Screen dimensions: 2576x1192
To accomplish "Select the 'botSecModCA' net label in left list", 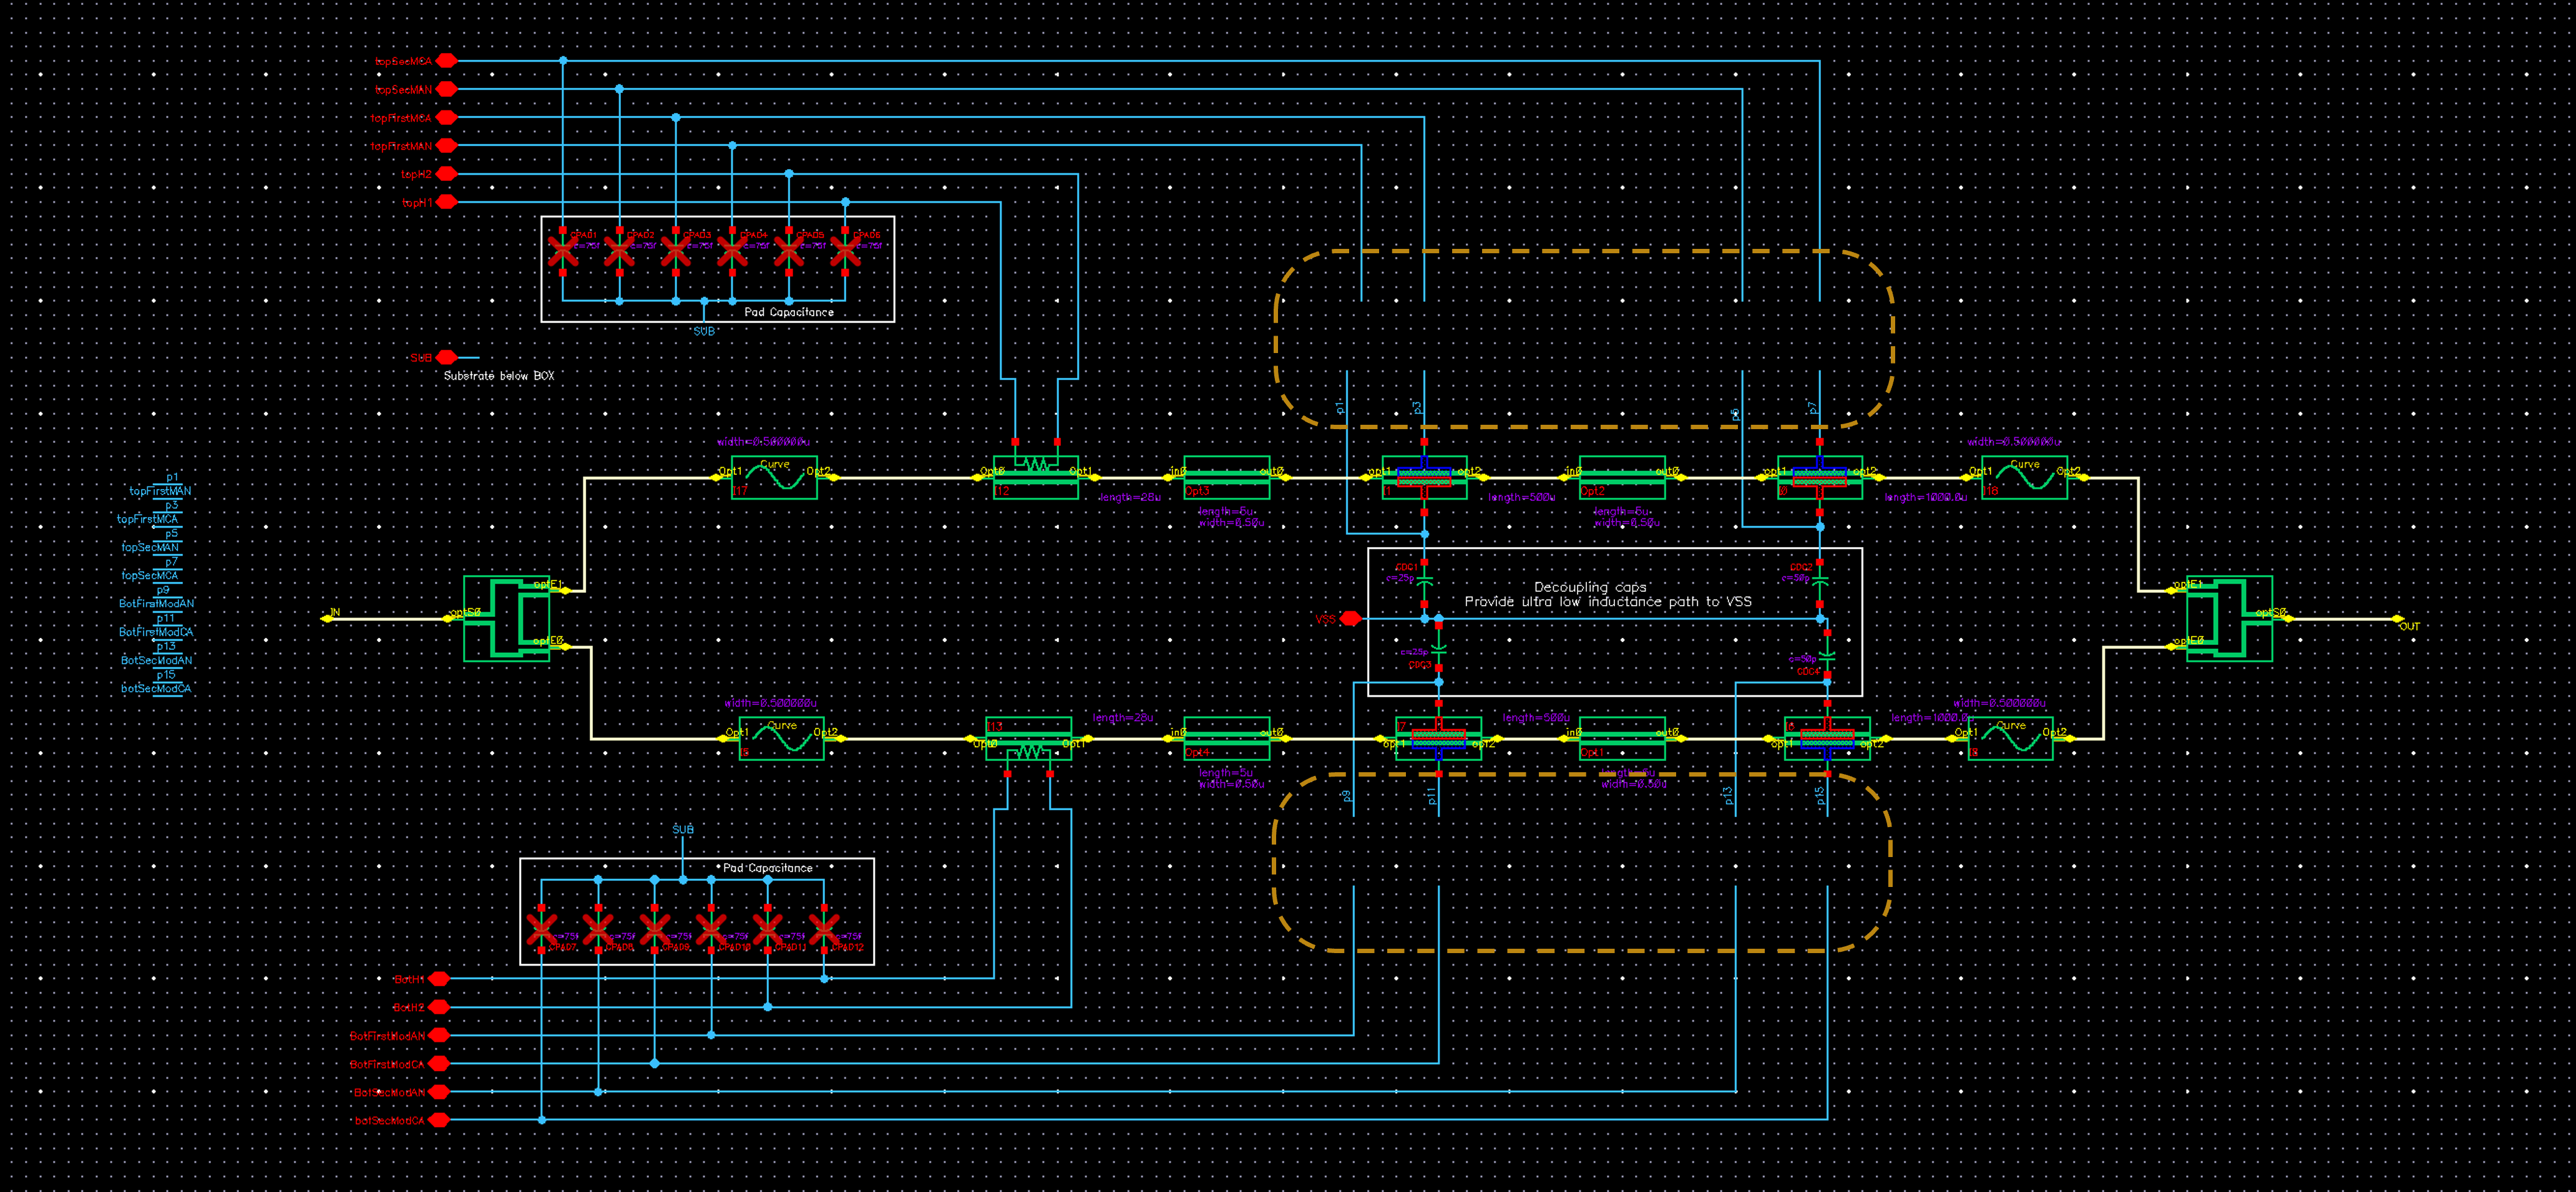I will [156, 689].
